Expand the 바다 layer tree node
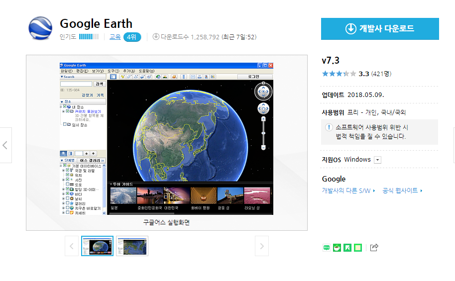 pos(63,194)
